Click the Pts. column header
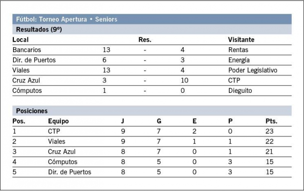Screen dimensions: 304x191 [x=271, y=121]
